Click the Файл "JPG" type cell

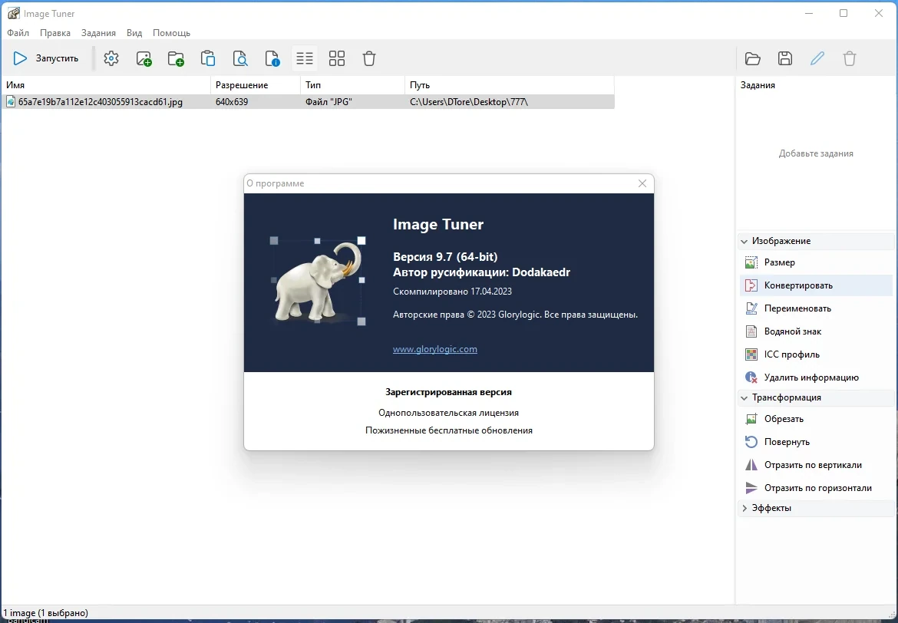coord(328,102)
